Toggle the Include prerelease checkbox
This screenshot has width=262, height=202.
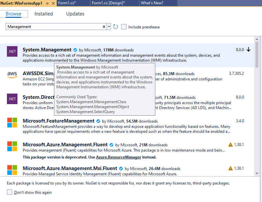tap(124, 27)
